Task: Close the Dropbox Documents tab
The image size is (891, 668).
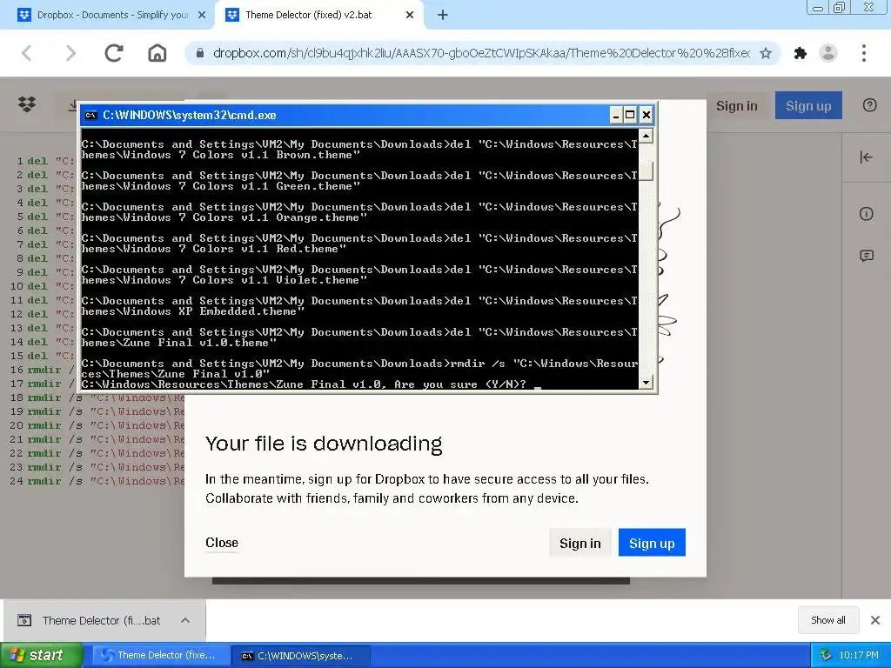Action: click(202, 16)
